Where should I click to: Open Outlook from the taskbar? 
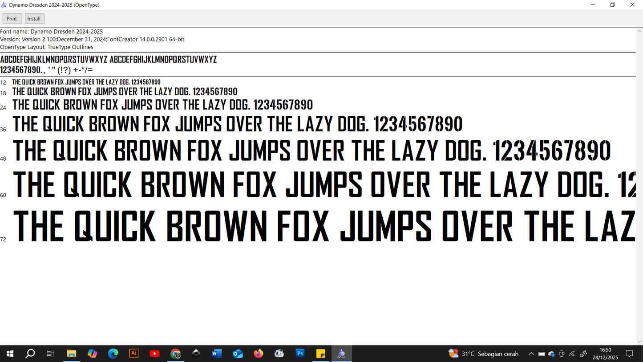tap(238, 354)
